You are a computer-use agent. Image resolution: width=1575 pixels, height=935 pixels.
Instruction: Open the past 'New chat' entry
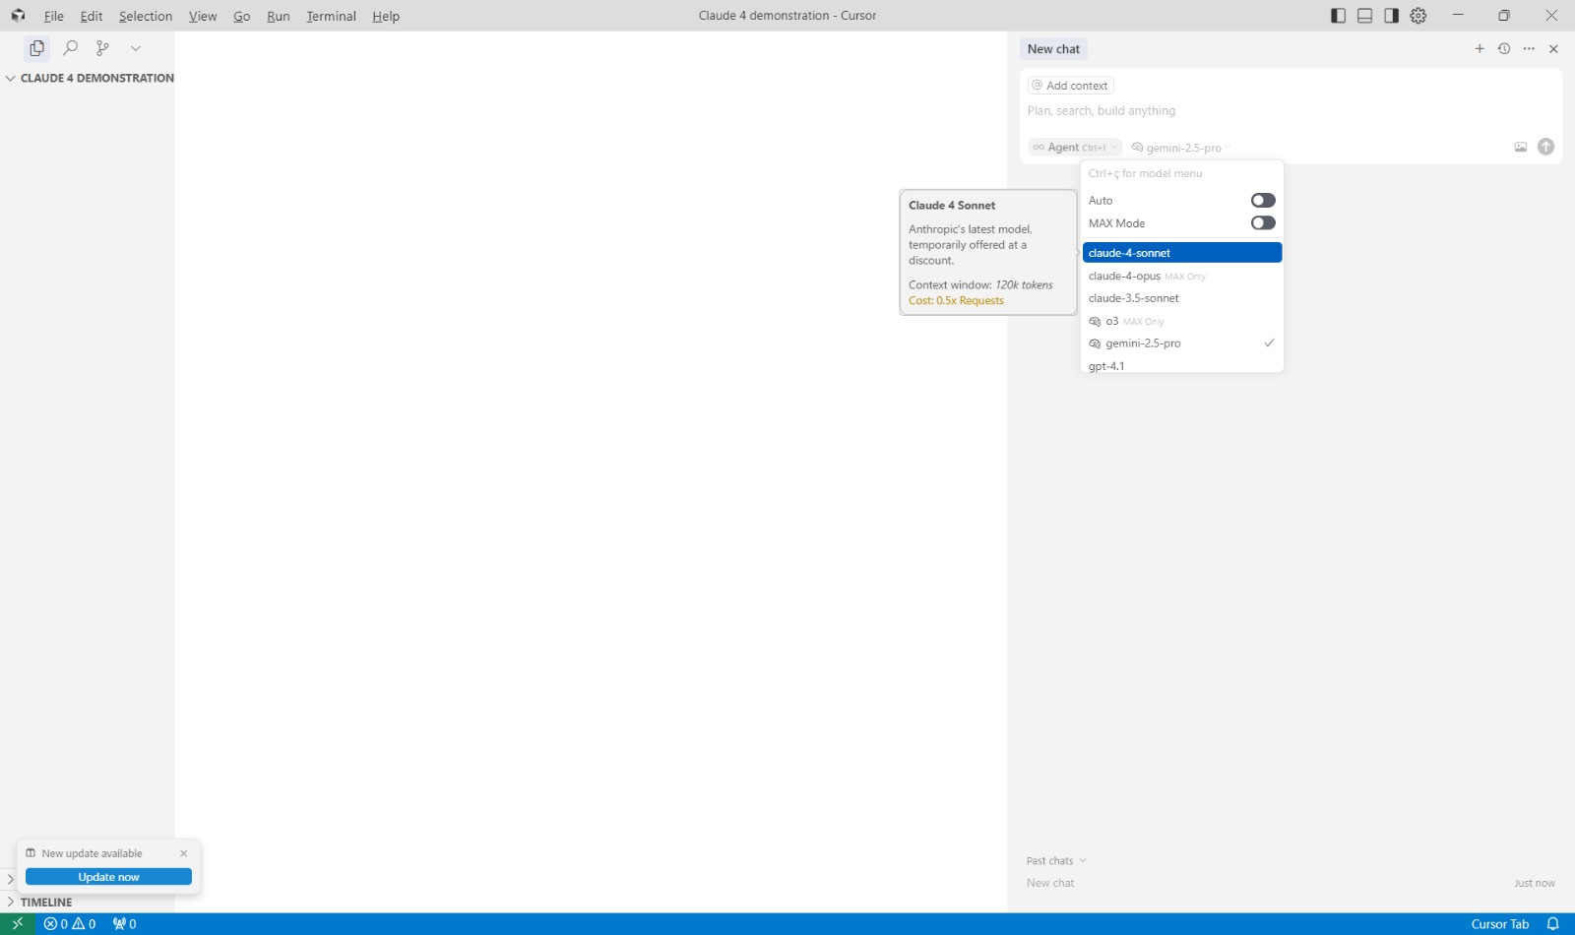(1291, 883)
